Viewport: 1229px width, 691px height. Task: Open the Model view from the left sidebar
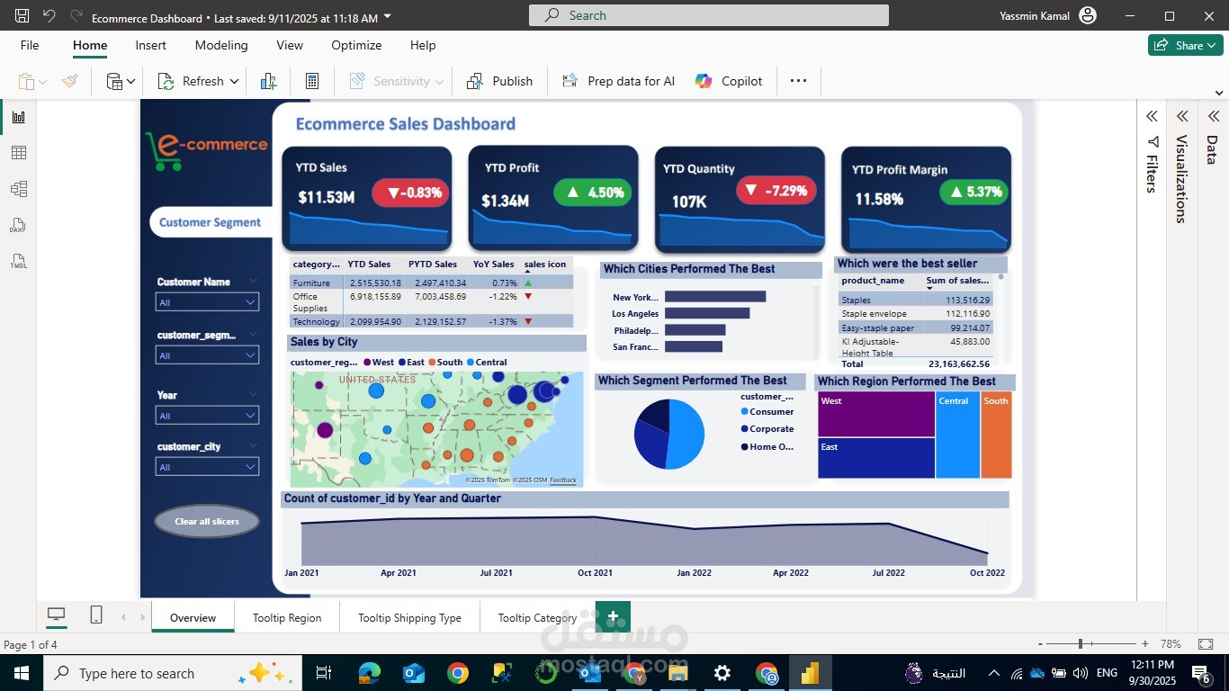(x=19, y=188)
